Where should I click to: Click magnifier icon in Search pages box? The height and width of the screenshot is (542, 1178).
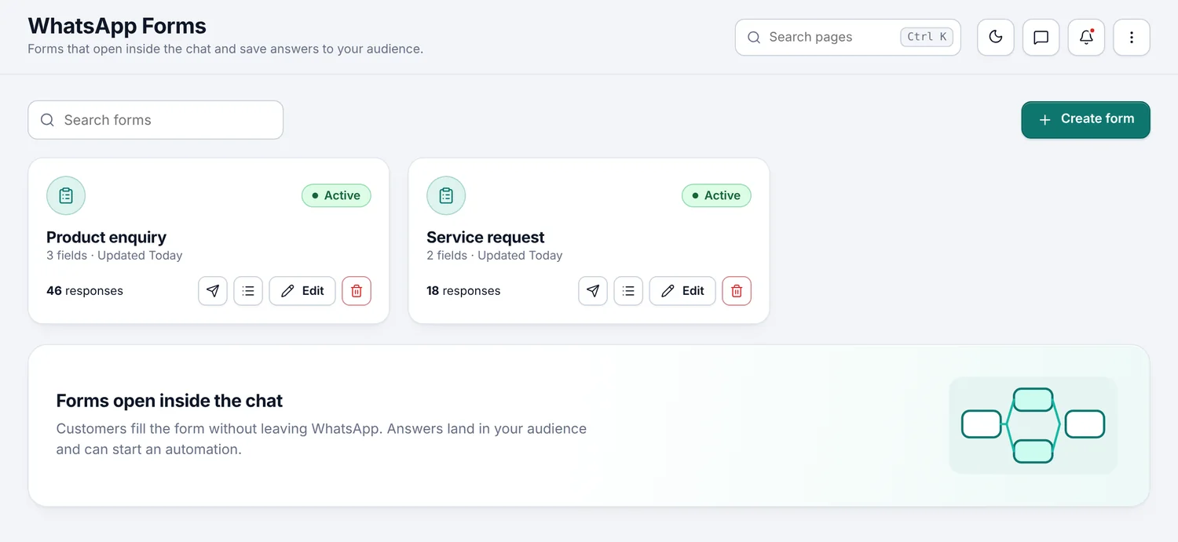pyautogui.click(x=754, y=37)
